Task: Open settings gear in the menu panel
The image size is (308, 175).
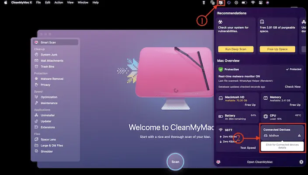Action: tap(301, 162)
